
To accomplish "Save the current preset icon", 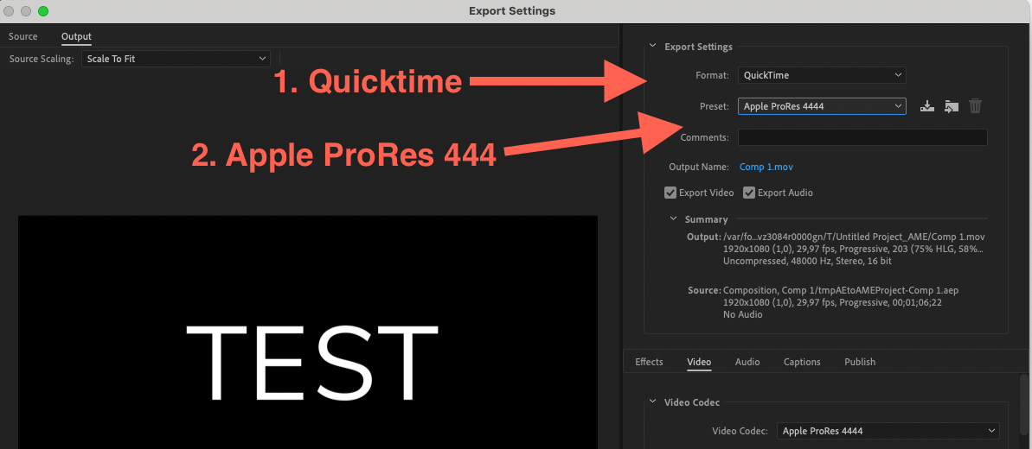I will 926,106.
